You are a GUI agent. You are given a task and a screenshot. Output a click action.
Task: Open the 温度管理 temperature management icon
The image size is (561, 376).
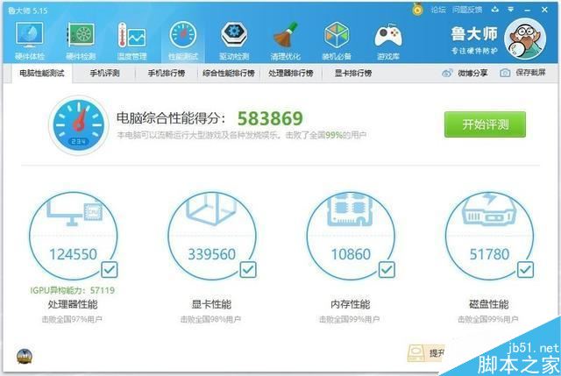(131, 40)
